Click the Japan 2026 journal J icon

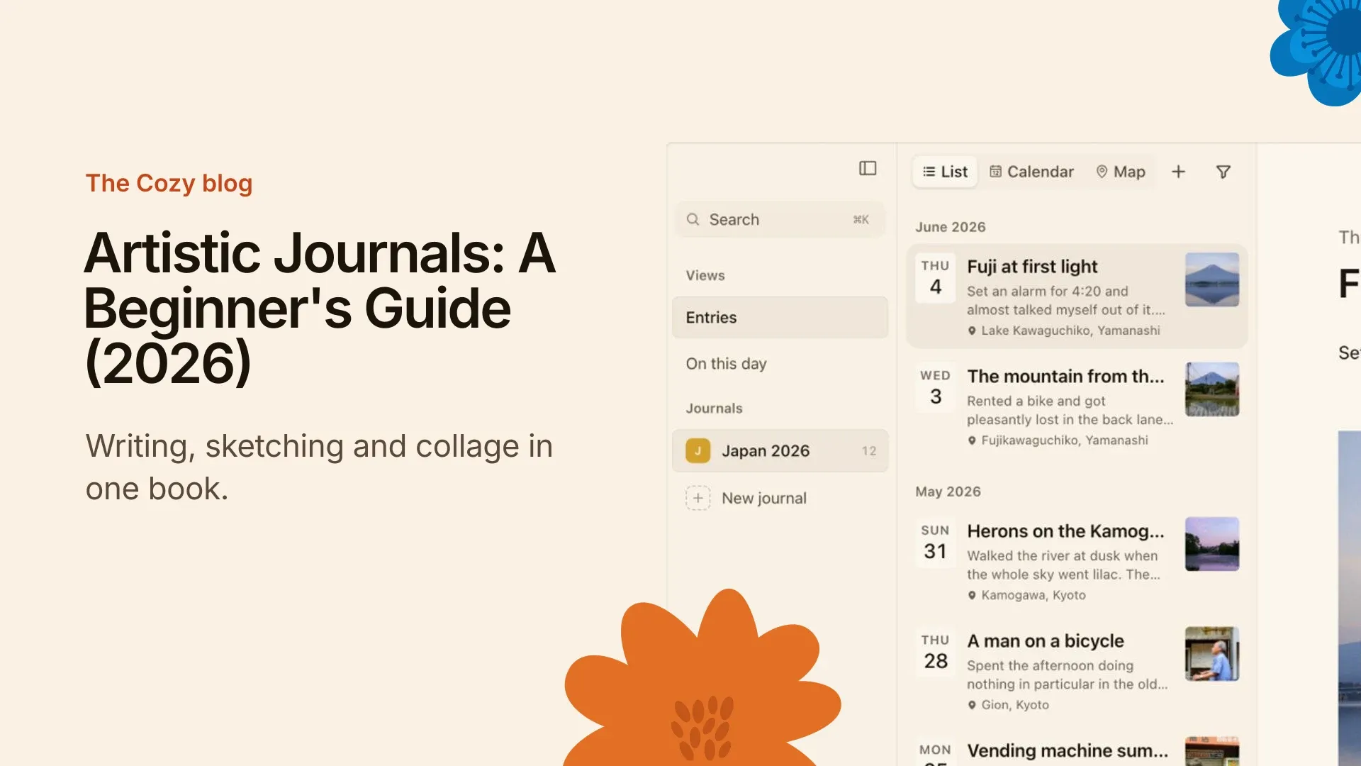(x=698, y=451)
